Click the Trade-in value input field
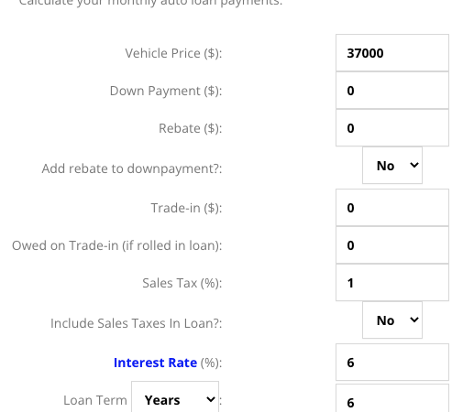474x412 pixels. 392,208
